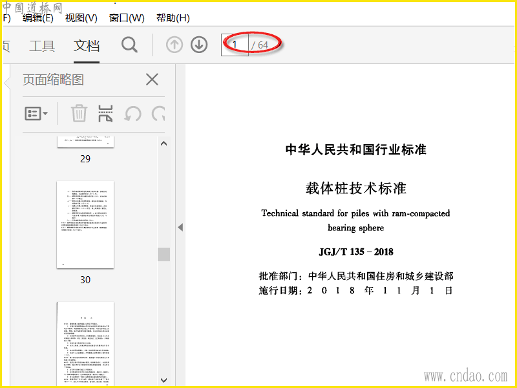Switch to the 工具 tab
517x388 pixels.
point(42,45)
